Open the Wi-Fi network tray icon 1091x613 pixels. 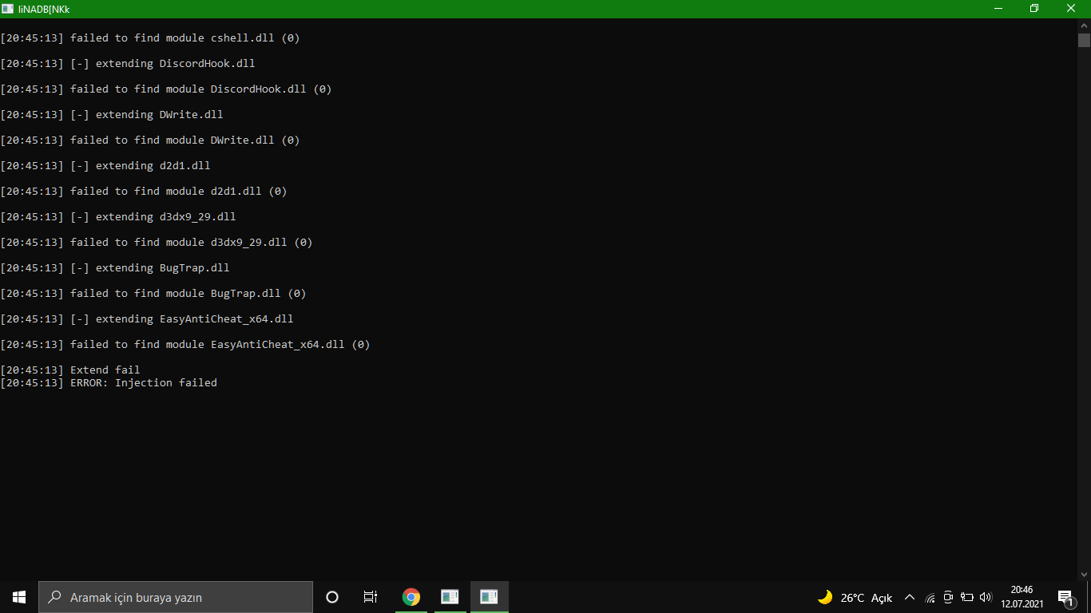tap(930, 597)
